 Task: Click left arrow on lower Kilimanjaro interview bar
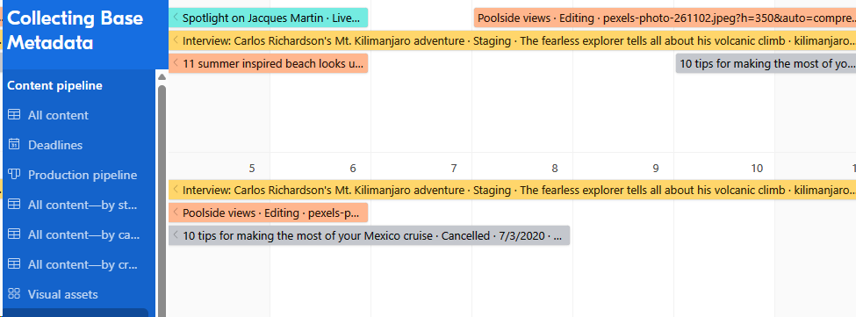(176, 190)
